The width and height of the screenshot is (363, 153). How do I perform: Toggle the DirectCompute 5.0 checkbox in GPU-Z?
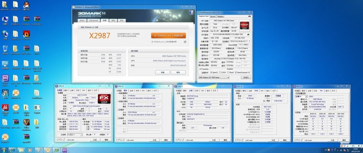[x=236, y=73]
